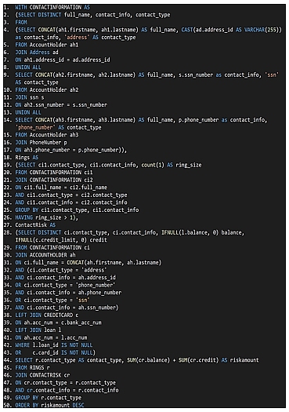289x412 pixels.
Task: Click the Rings AS text on line 18
Action: (27, 158)
